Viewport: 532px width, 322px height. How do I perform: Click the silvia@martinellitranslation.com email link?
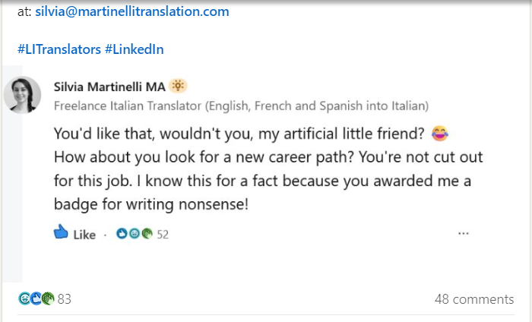(x=132, y=11)
